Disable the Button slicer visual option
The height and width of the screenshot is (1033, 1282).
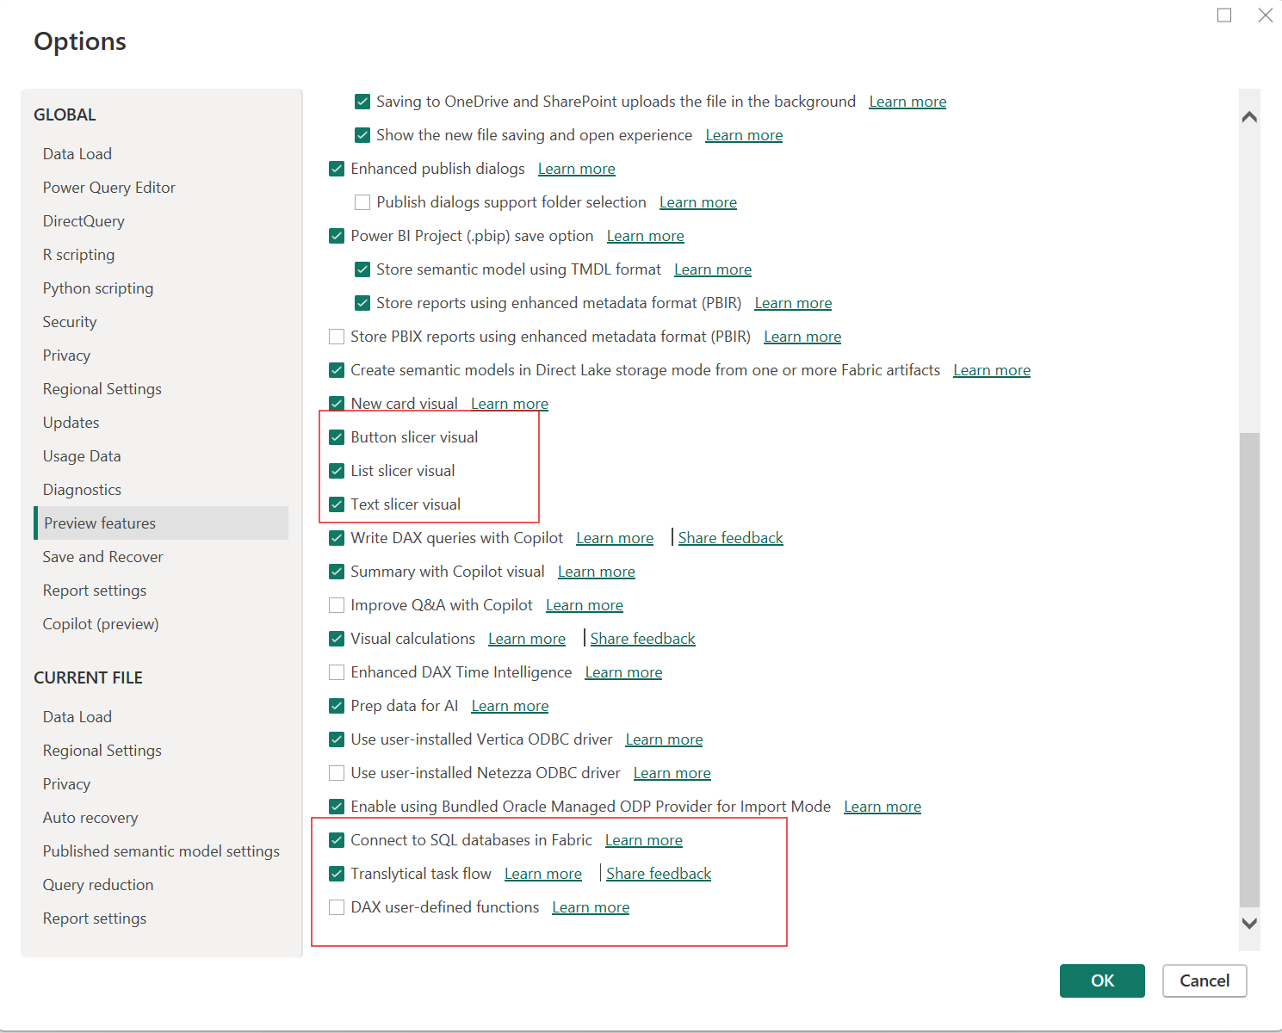[x=336, y=436]
